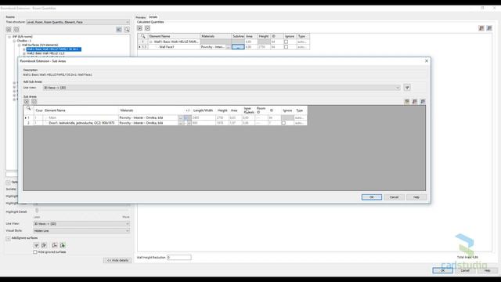Click pick icon beside Sub Areas Use view dropdown

tap(407, 87)
